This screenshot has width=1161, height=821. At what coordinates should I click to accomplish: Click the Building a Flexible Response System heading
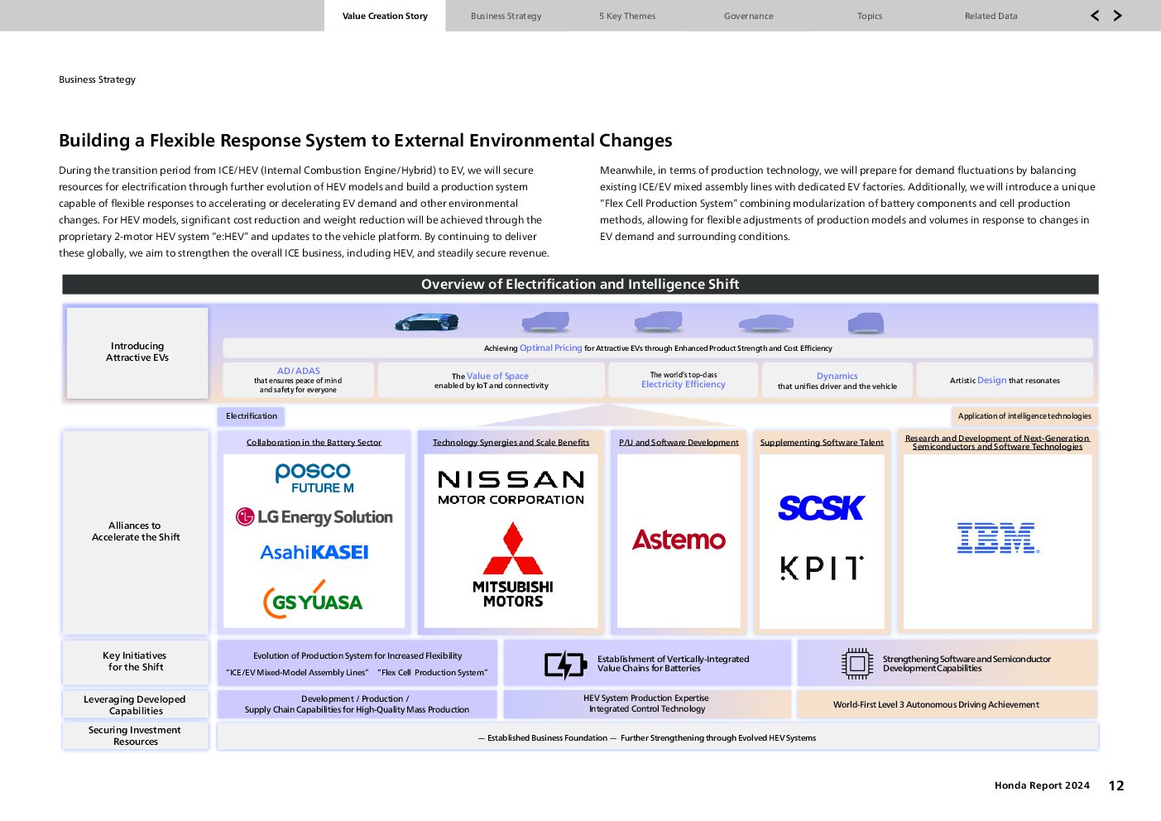366,140
